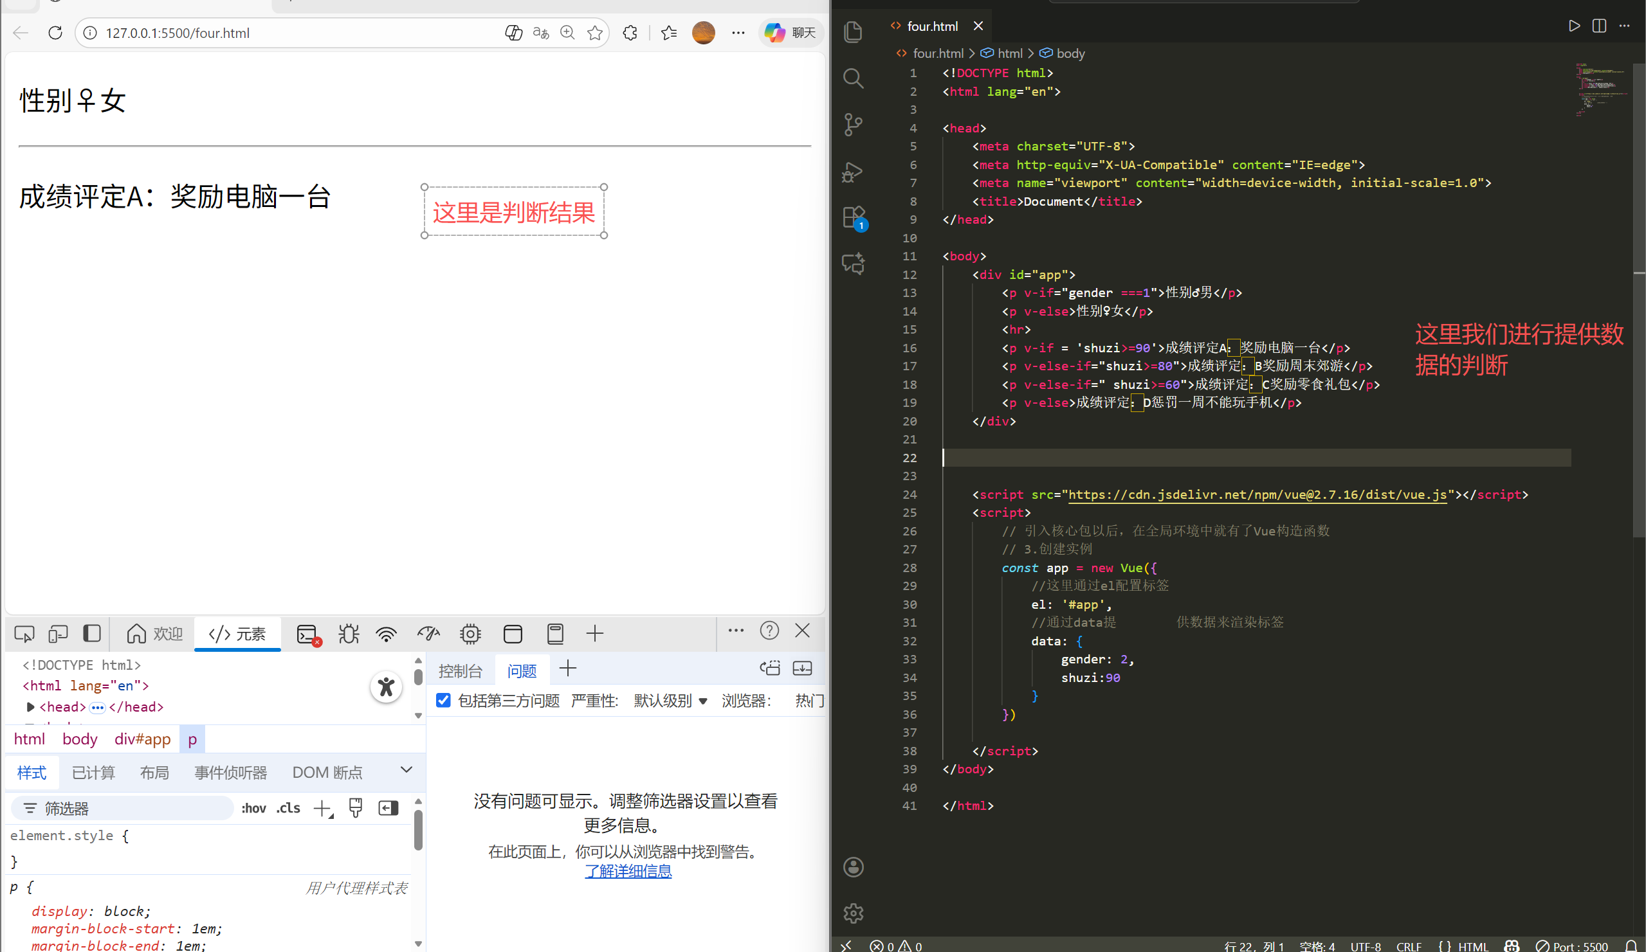Click the inspect element picker icon
Image resolution: width=1646 pixels, height=952 pixels.
24,633
